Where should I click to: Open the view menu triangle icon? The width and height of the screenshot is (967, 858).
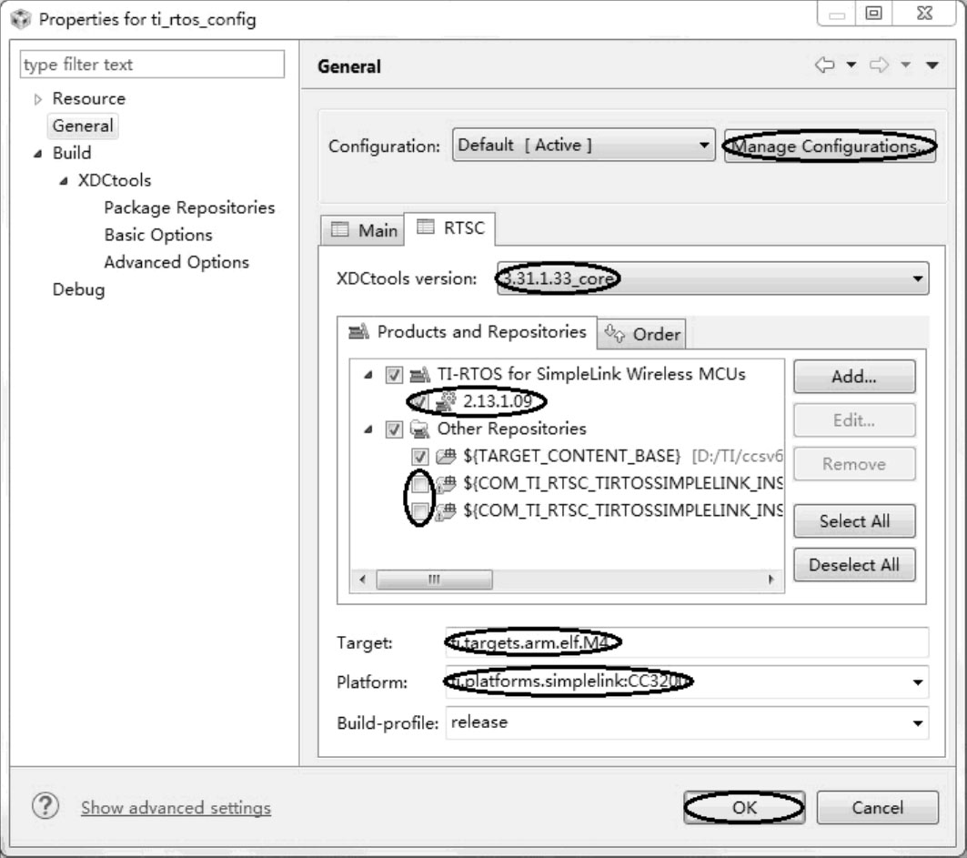[932, 66]
